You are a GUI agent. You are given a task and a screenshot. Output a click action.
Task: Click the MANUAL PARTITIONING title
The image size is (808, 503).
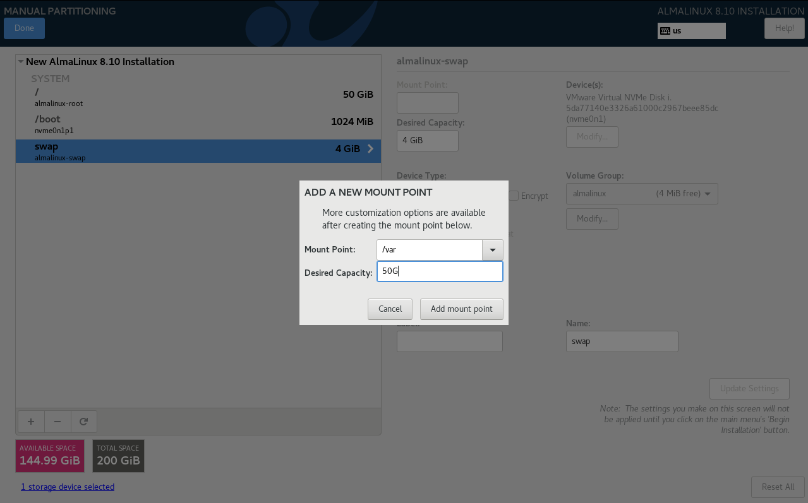tap(60, 11)
